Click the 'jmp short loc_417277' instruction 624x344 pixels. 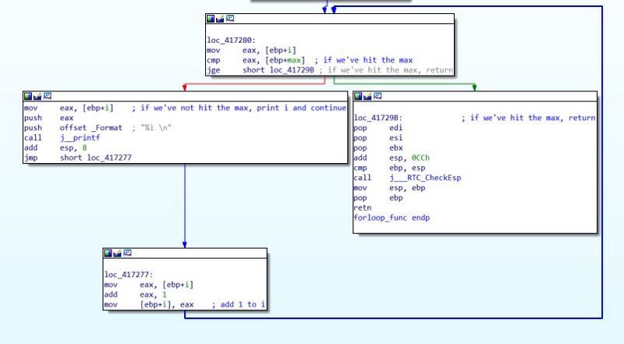[x=78, y=158]
